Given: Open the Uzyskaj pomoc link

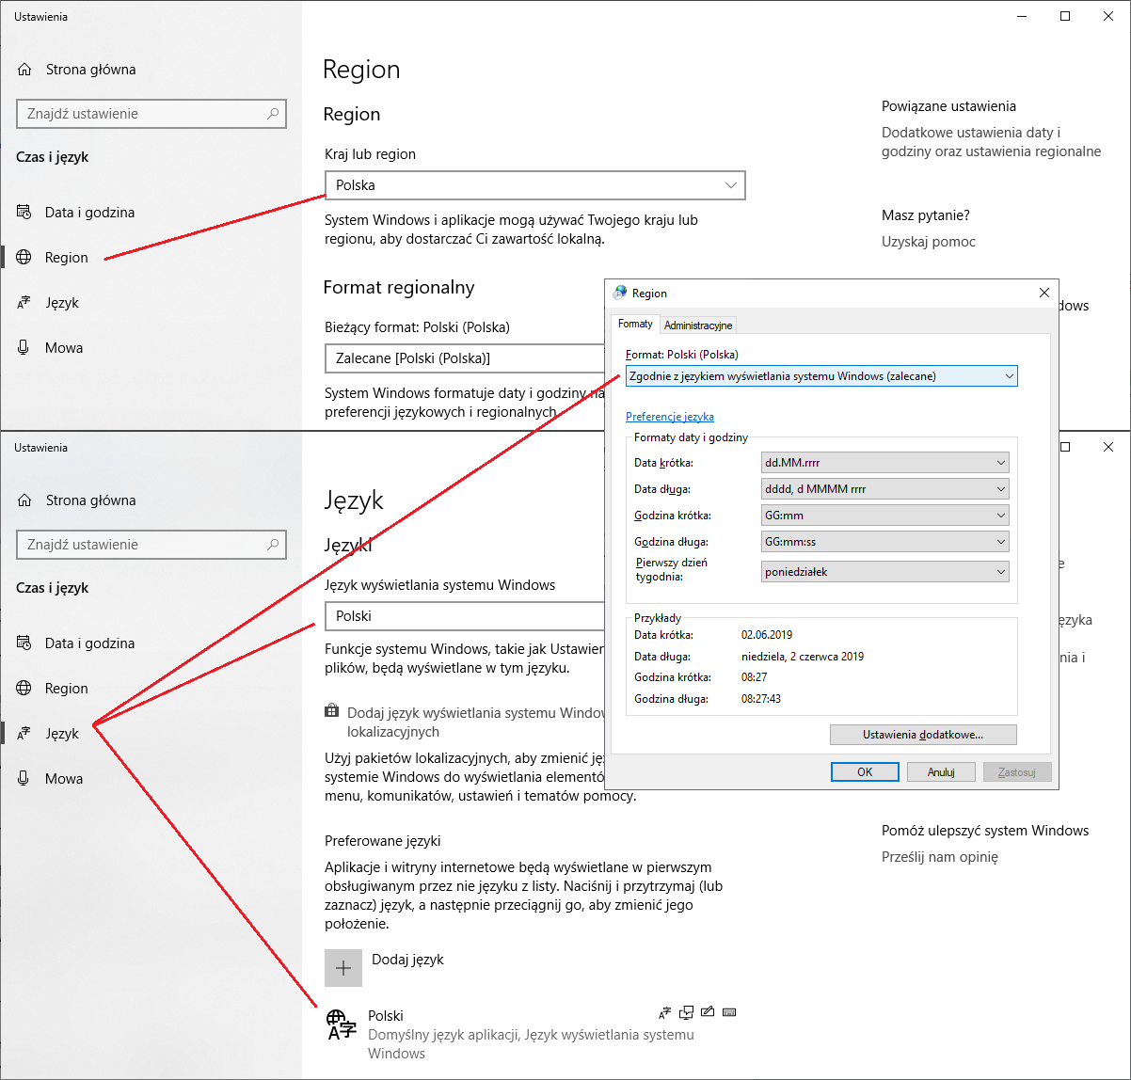Looking at the screenshot, I should tap(929, 242).
